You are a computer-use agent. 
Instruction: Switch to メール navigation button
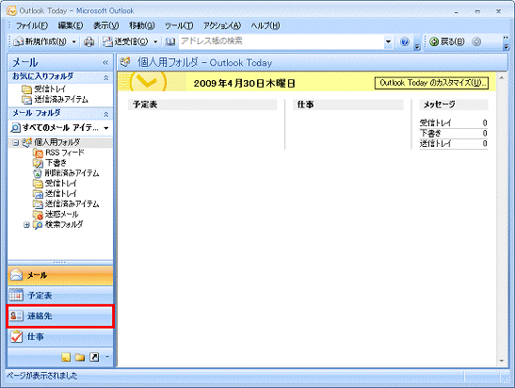(60, 275)
